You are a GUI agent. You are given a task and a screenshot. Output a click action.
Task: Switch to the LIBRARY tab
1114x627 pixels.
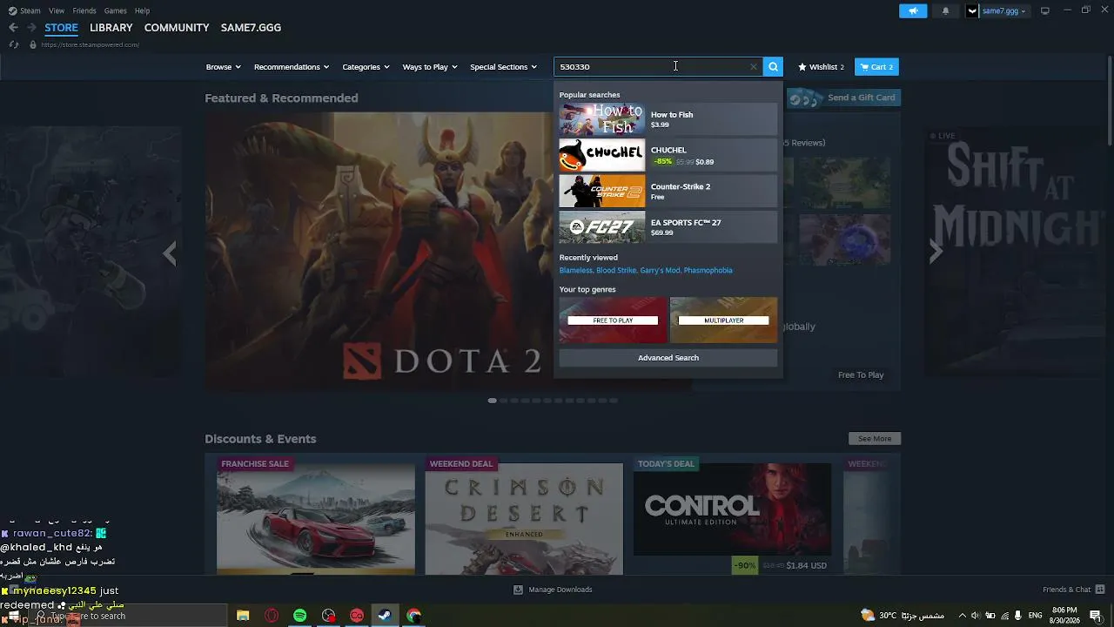[x=111, y=28]
